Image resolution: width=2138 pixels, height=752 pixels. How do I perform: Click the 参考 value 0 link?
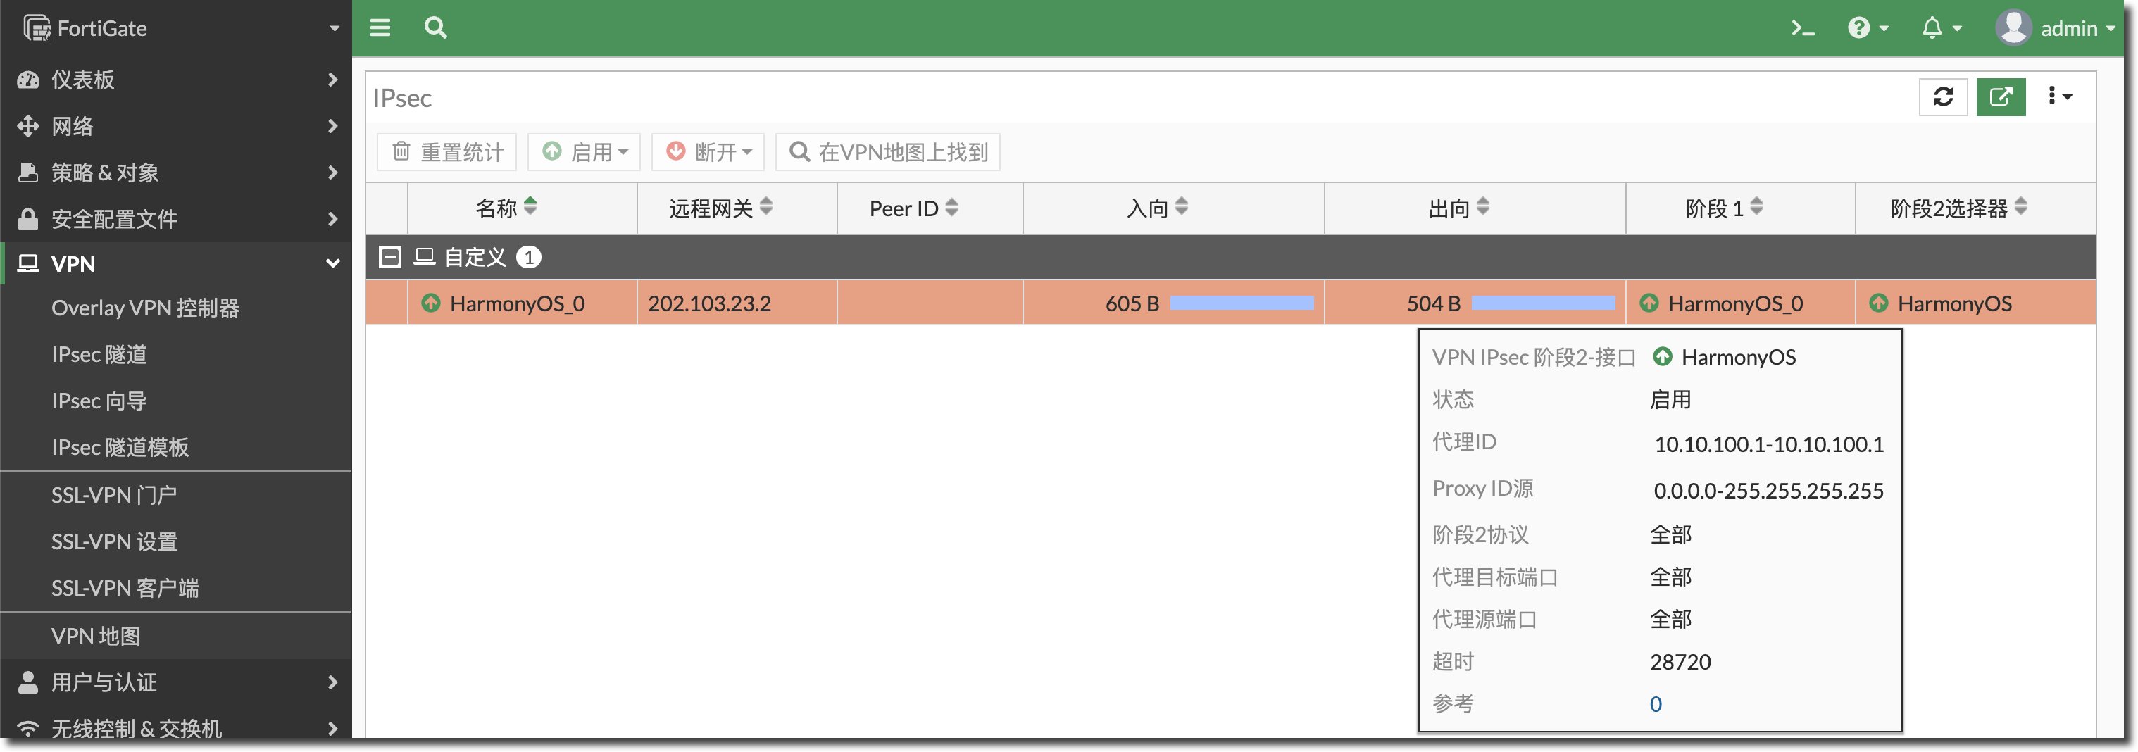1655,704
